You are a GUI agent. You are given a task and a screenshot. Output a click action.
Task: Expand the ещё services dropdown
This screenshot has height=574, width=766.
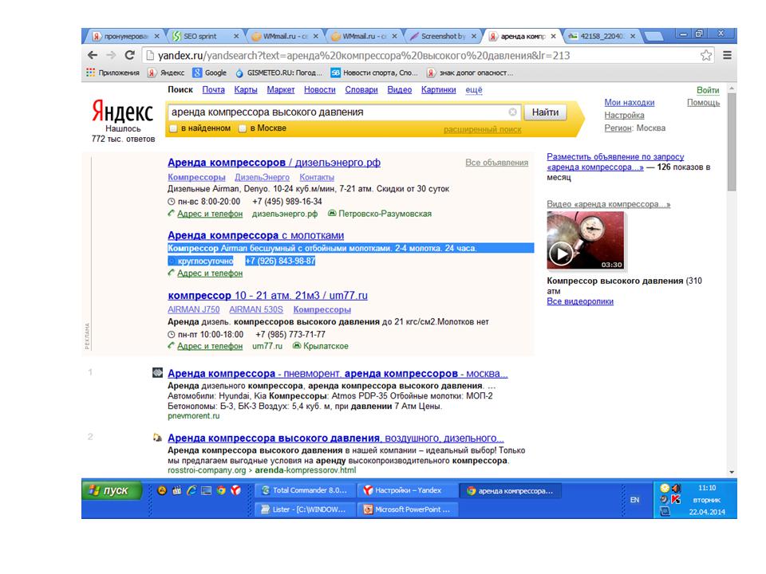(x=474, y=90)
